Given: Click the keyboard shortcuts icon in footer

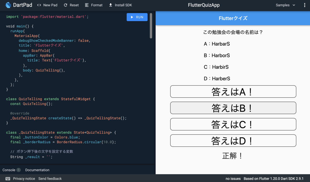Looking at the screenshot, I should tap(8, 179).
